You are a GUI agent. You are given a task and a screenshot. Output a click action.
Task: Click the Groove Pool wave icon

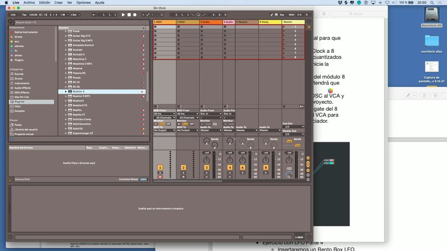click(10, 180)
